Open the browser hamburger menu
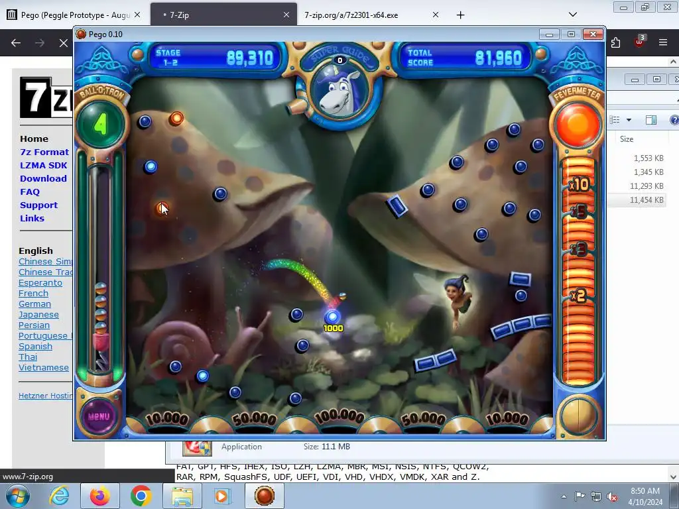 pos(662,42)
